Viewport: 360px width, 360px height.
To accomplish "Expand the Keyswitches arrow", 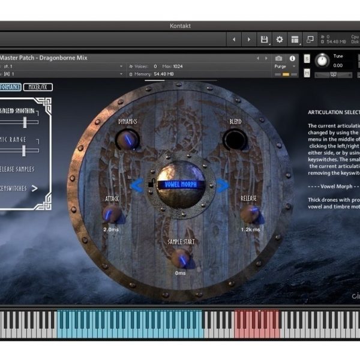I will pyautogui.click(x=34, y=188).
